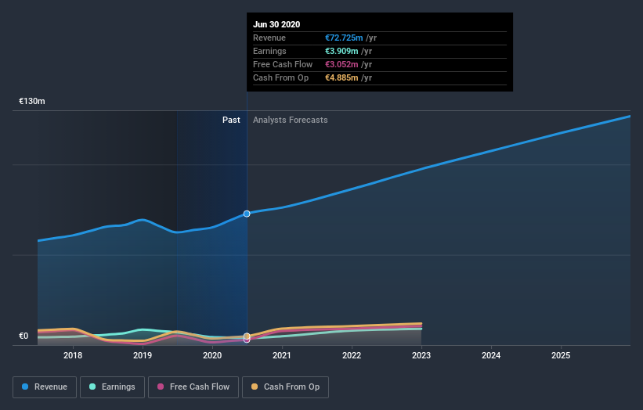643x410 pixels.
Task: Click the €3.052m free cash flow value
Action: pyautogui.click(x=341, y=64)
